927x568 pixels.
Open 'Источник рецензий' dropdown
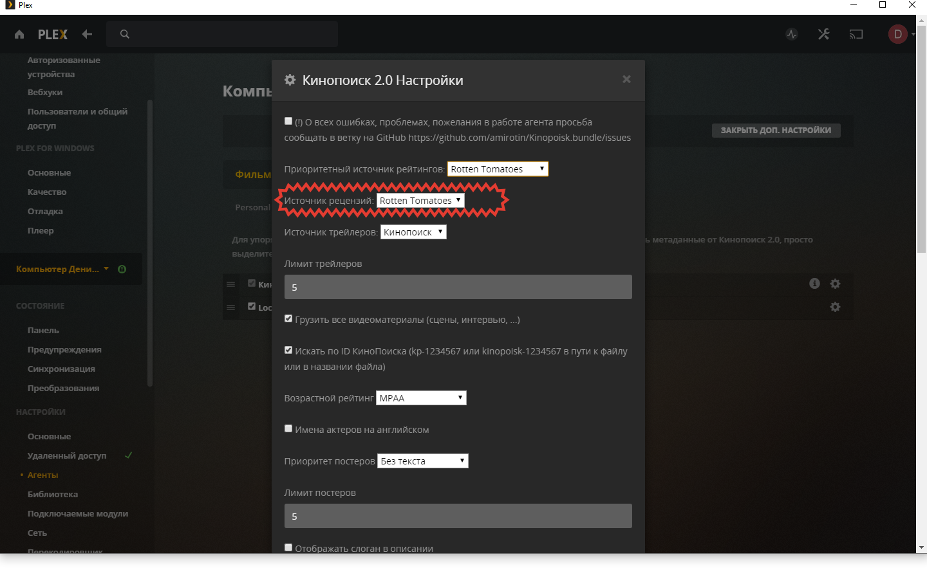420,200
